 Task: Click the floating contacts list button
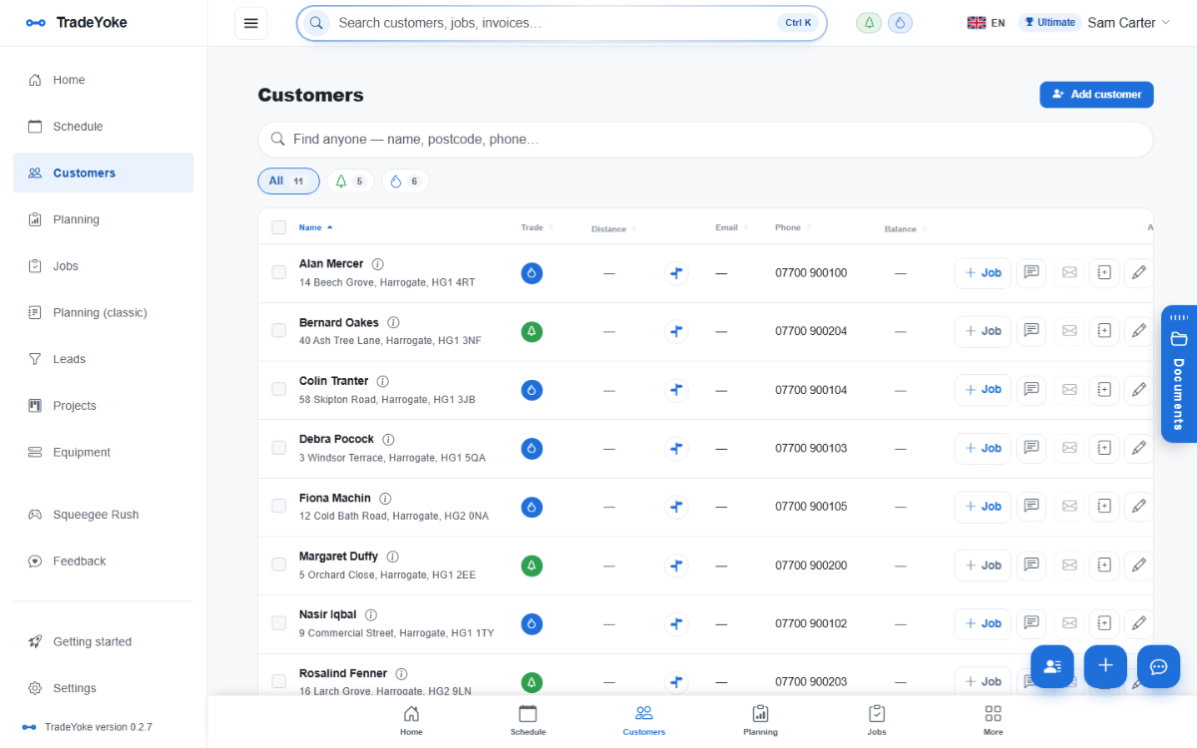click(1051, 666)
